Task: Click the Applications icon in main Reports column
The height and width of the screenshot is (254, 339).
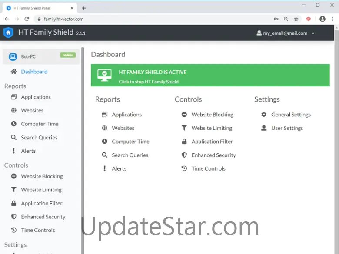Action: 104,115
